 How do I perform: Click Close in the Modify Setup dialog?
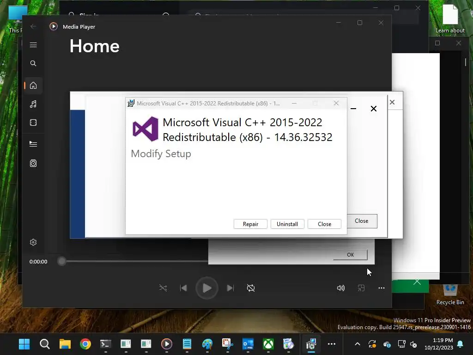pos(324,224)
